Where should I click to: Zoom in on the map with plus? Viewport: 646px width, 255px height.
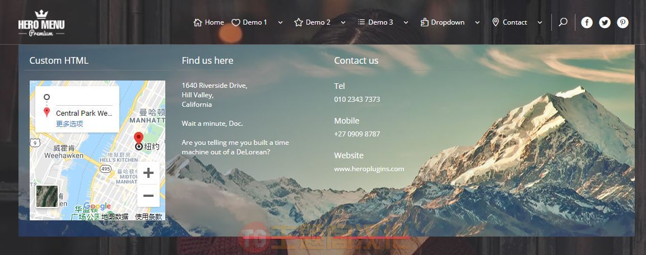(x=148, y=173)
